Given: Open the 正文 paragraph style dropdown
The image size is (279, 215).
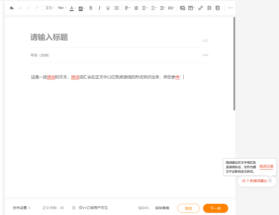Looking at the screenshot, I should tap(49, 8).
